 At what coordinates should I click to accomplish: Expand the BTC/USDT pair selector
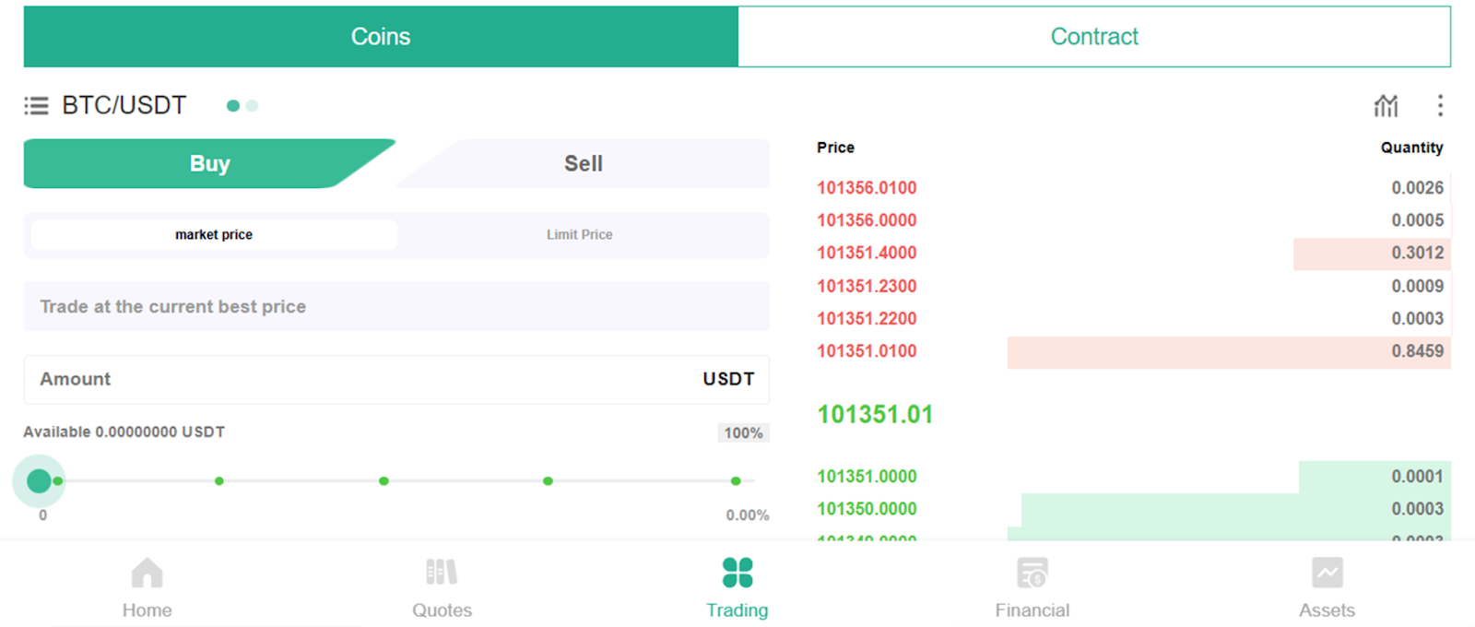click(124, 106)
